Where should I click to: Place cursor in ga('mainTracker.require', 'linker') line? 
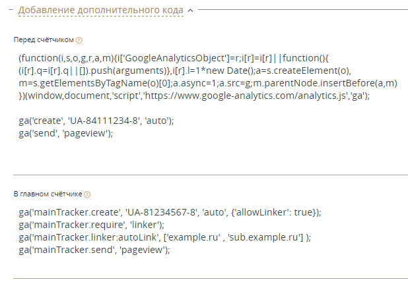[91, 225]
